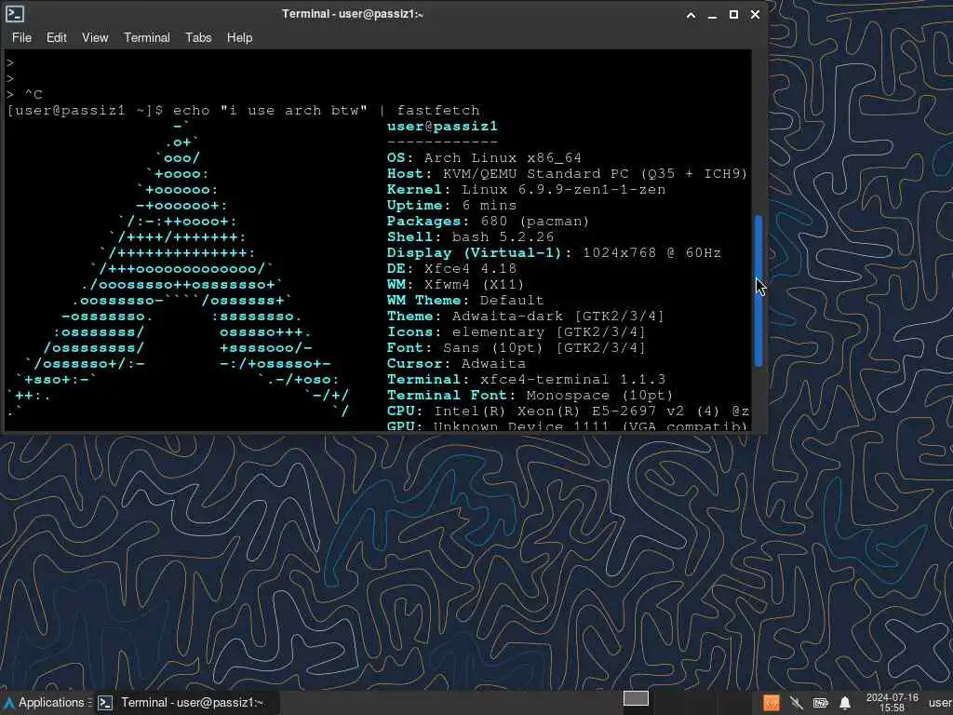953x715 pixels.
Task: Open the user session menu in the panel
Action: click(940, 704)
